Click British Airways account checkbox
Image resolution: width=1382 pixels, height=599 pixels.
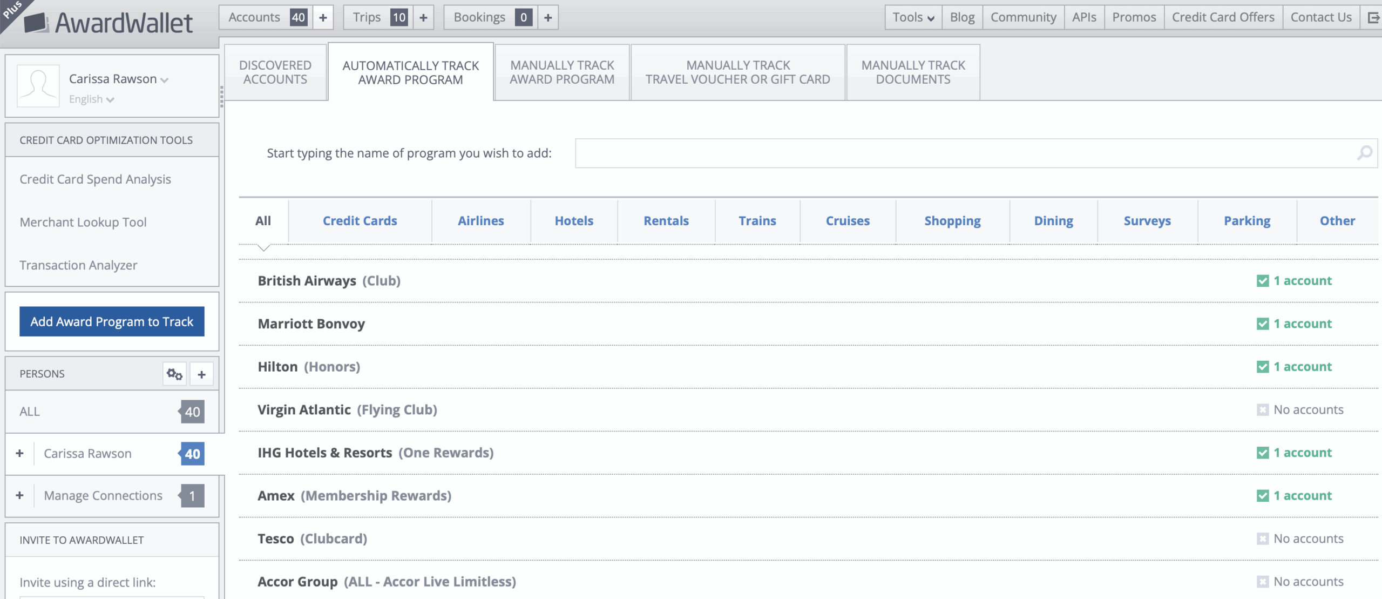(x=1262, y=281)
